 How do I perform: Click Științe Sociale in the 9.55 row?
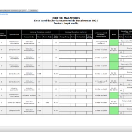(x=14, y=111)
